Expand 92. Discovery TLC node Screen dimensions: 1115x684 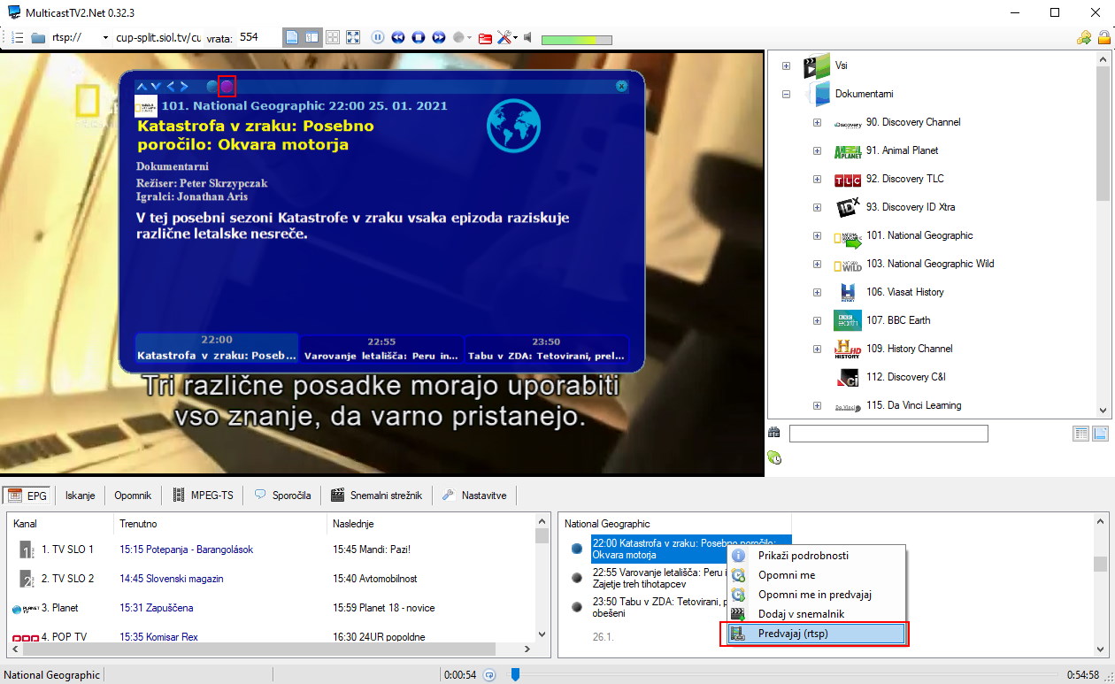[818, 179]
